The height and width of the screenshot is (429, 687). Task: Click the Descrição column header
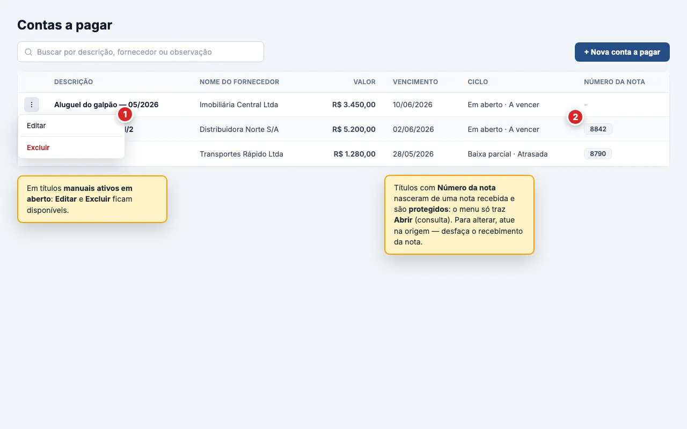(74, 82)
